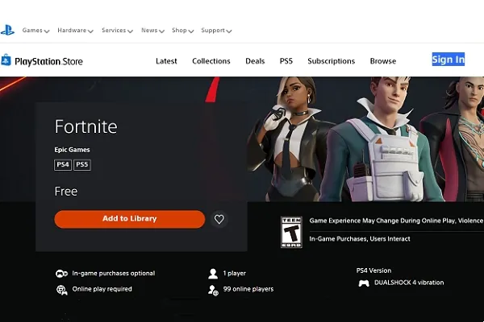The width and height of the screenshot is (484, 322).
Task: Click the PS5 platform badge
Action: pos(82,164)
